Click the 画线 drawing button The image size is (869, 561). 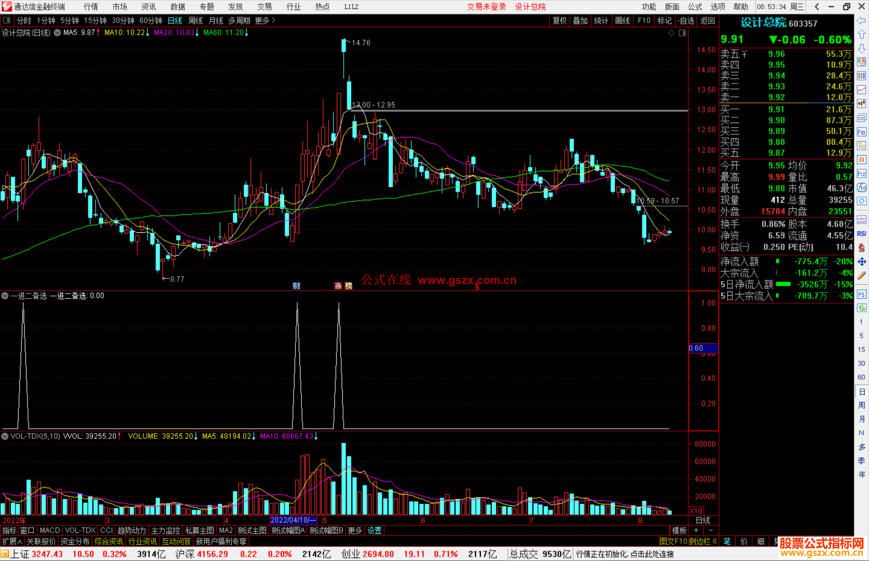point(622,21)
